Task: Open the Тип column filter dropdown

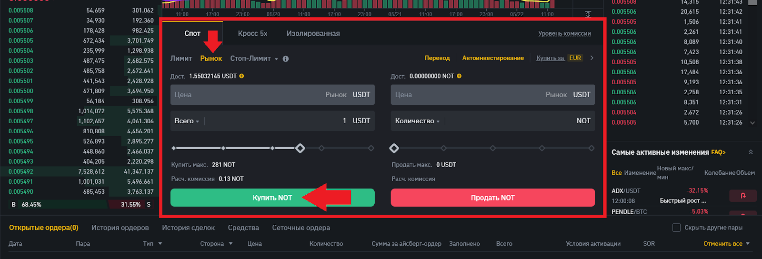Action: (160, 244)
